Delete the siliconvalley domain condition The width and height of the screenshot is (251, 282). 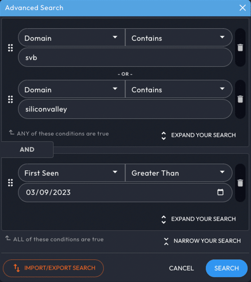pos(240,99)
